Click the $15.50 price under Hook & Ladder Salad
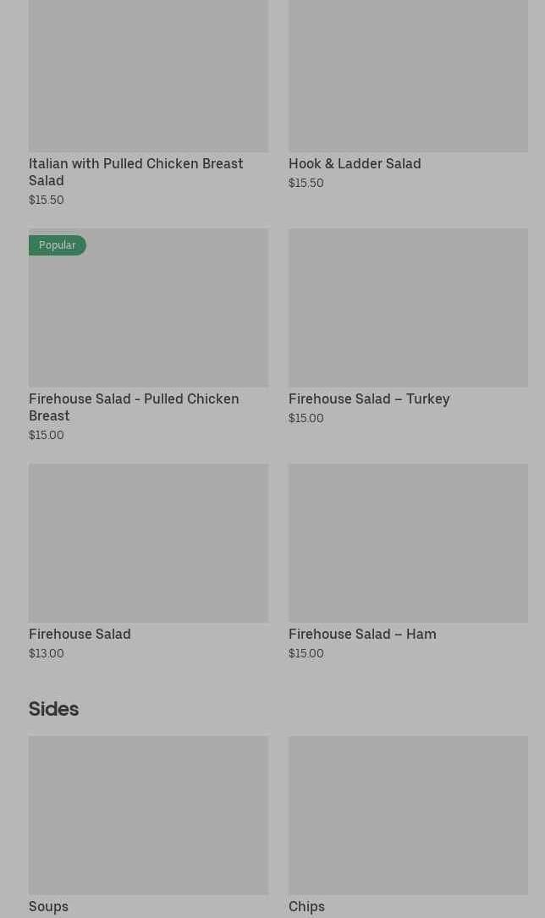The image size is (545, 918). coord(306,183)
